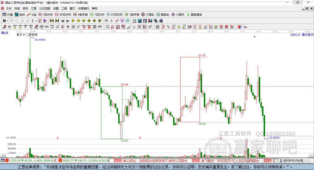Open the 江恩 menu
The image size is (314, 170).
pos(34,8)
